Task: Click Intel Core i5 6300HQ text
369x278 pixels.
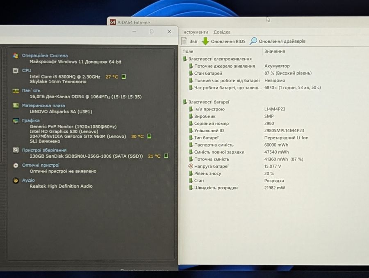Action: (65, 77)
